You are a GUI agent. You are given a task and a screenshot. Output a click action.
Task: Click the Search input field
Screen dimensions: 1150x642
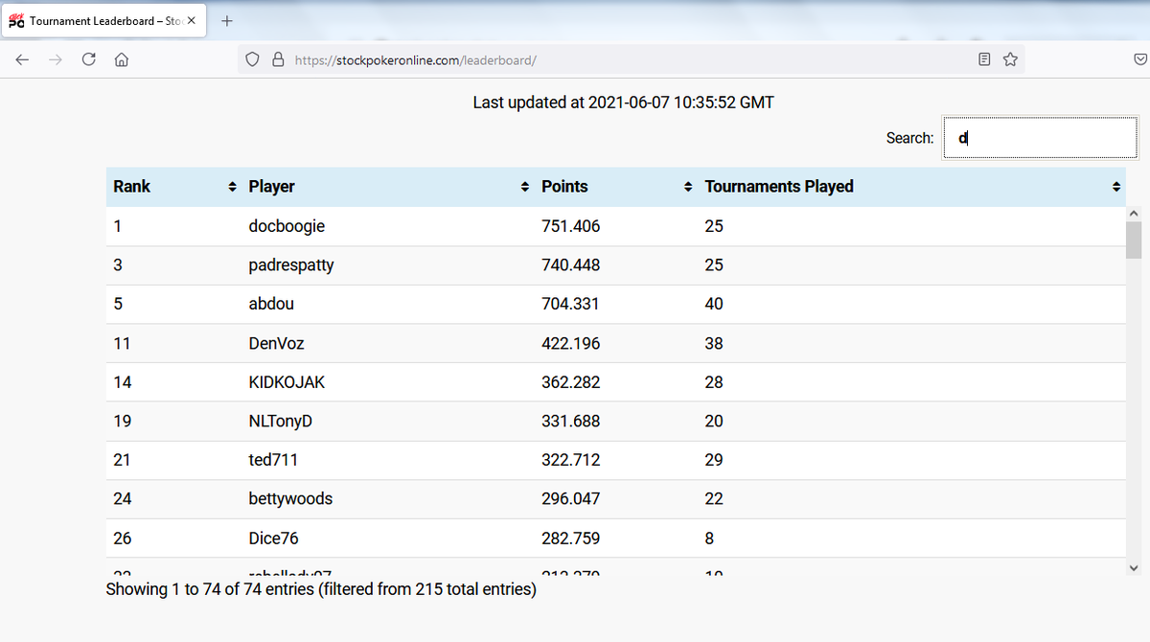(x=1040, y=138)
